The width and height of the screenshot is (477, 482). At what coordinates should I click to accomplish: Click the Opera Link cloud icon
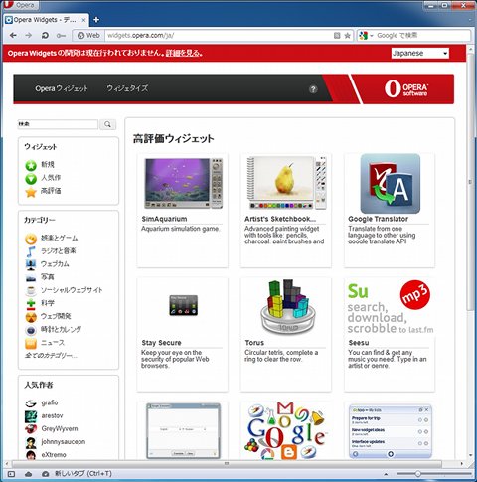[29, 474]
